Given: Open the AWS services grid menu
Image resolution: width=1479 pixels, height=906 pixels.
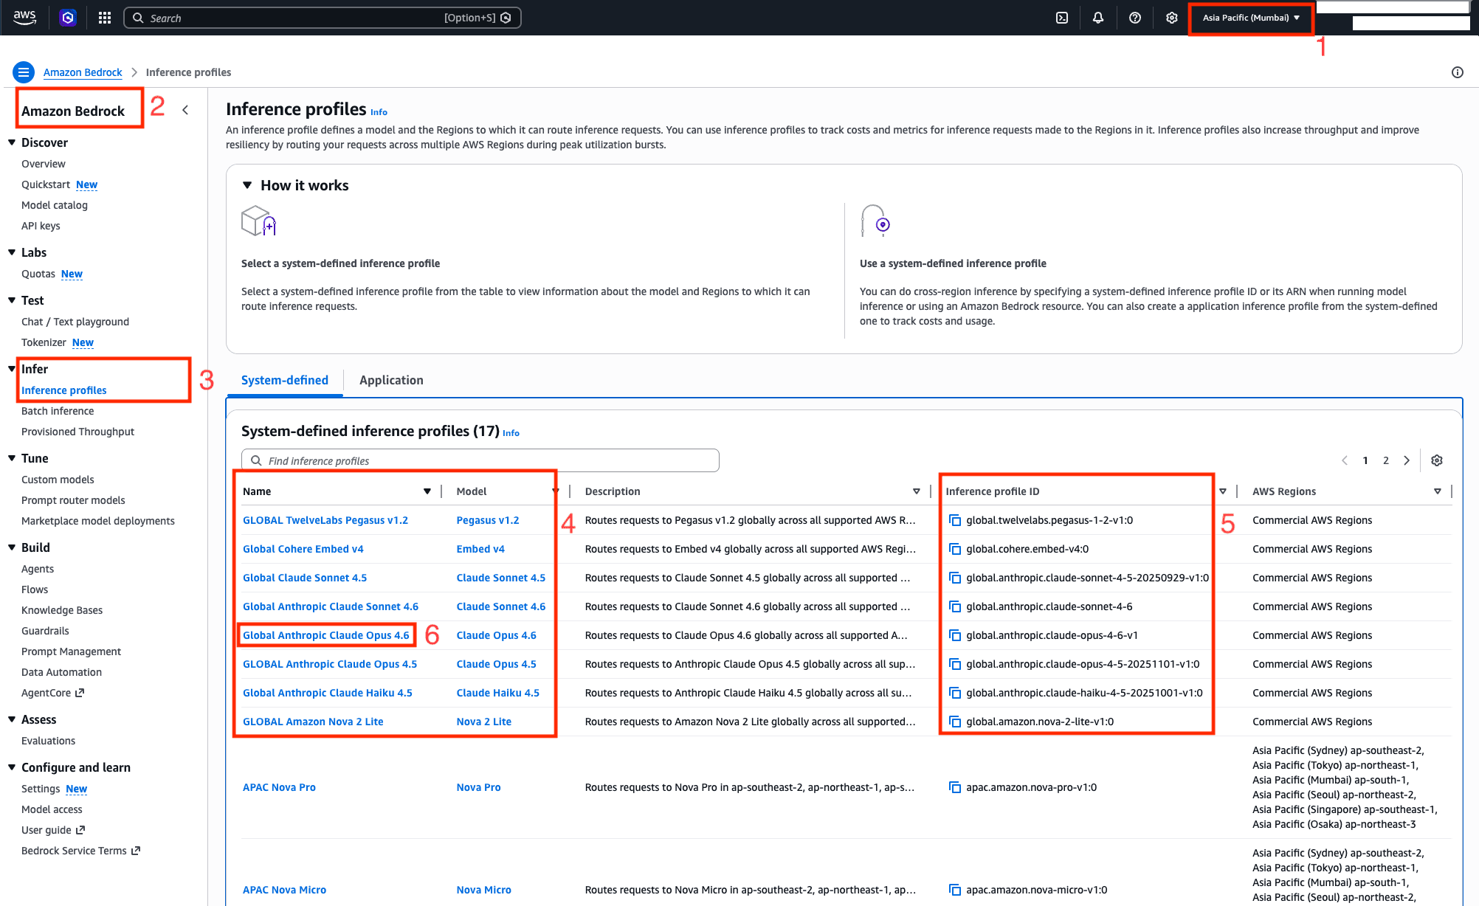Looking at the screenshot, I should [105, 18].
